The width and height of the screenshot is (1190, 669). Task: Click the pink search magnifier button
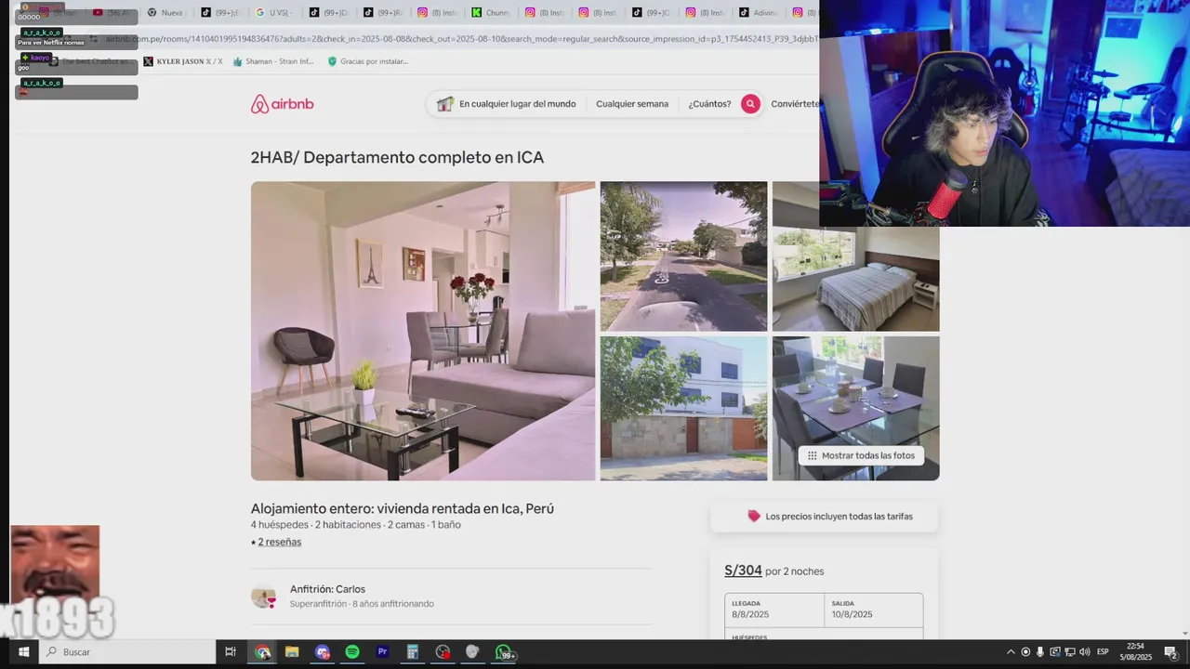[x=750, y=104]
